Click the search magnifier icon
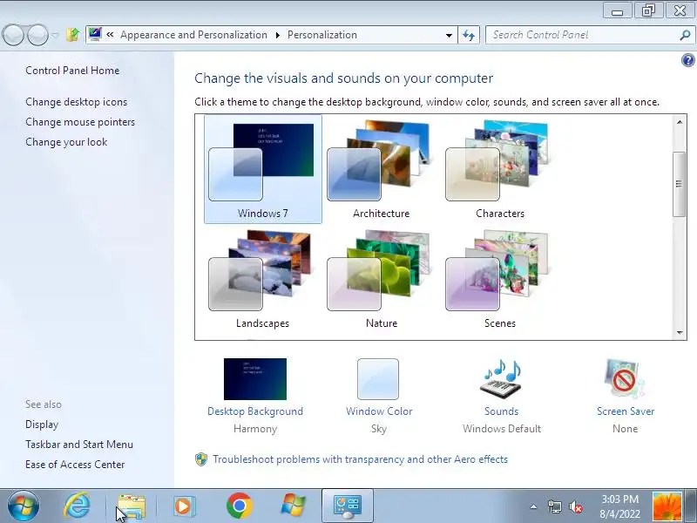This screenshot has width=697, height=523. tap(685, 35)
